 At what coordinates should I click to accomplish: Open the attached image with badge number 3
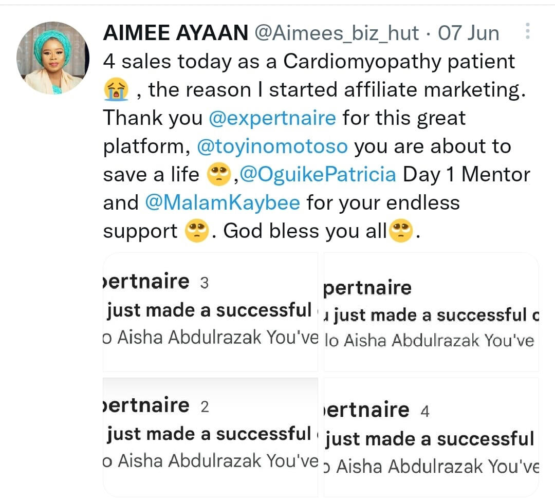click(x=211, y=311)
